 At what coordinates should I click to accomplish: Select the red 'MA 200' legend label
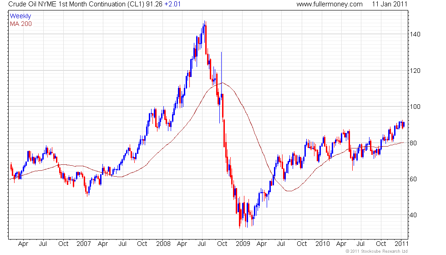pos(21,24)
